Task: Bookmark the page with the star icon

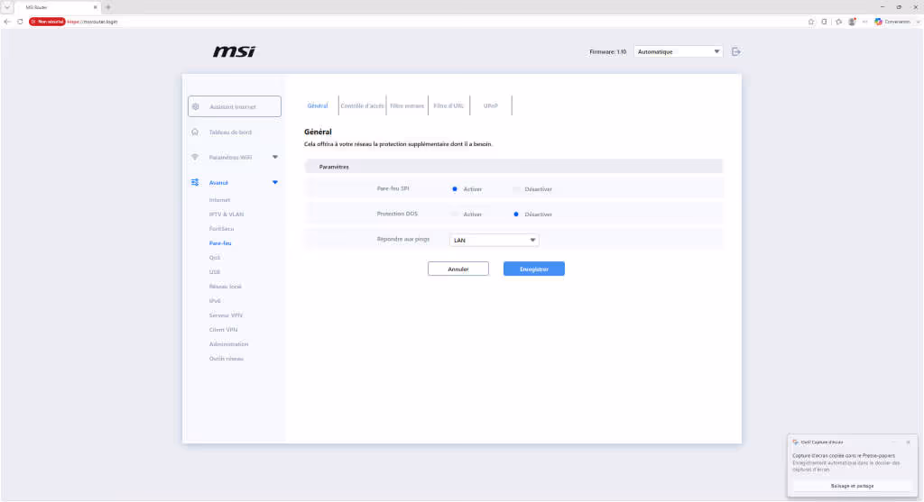Action: [811, 22]
